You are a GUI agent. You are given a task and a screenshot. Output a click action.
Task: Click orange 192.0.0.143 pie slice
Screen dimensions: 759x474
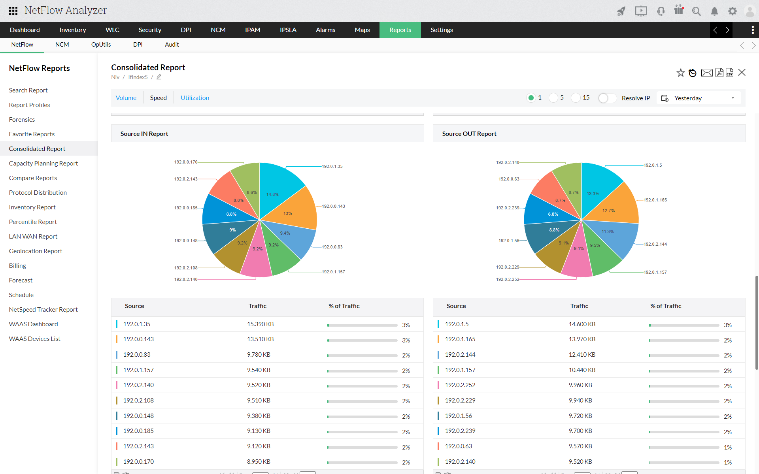(295, 209)
